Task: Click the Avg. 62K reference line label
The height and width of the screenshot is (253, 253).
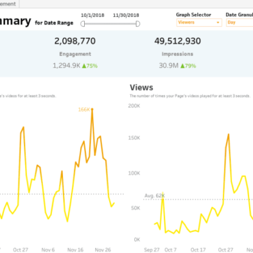Action: [155, 196]
